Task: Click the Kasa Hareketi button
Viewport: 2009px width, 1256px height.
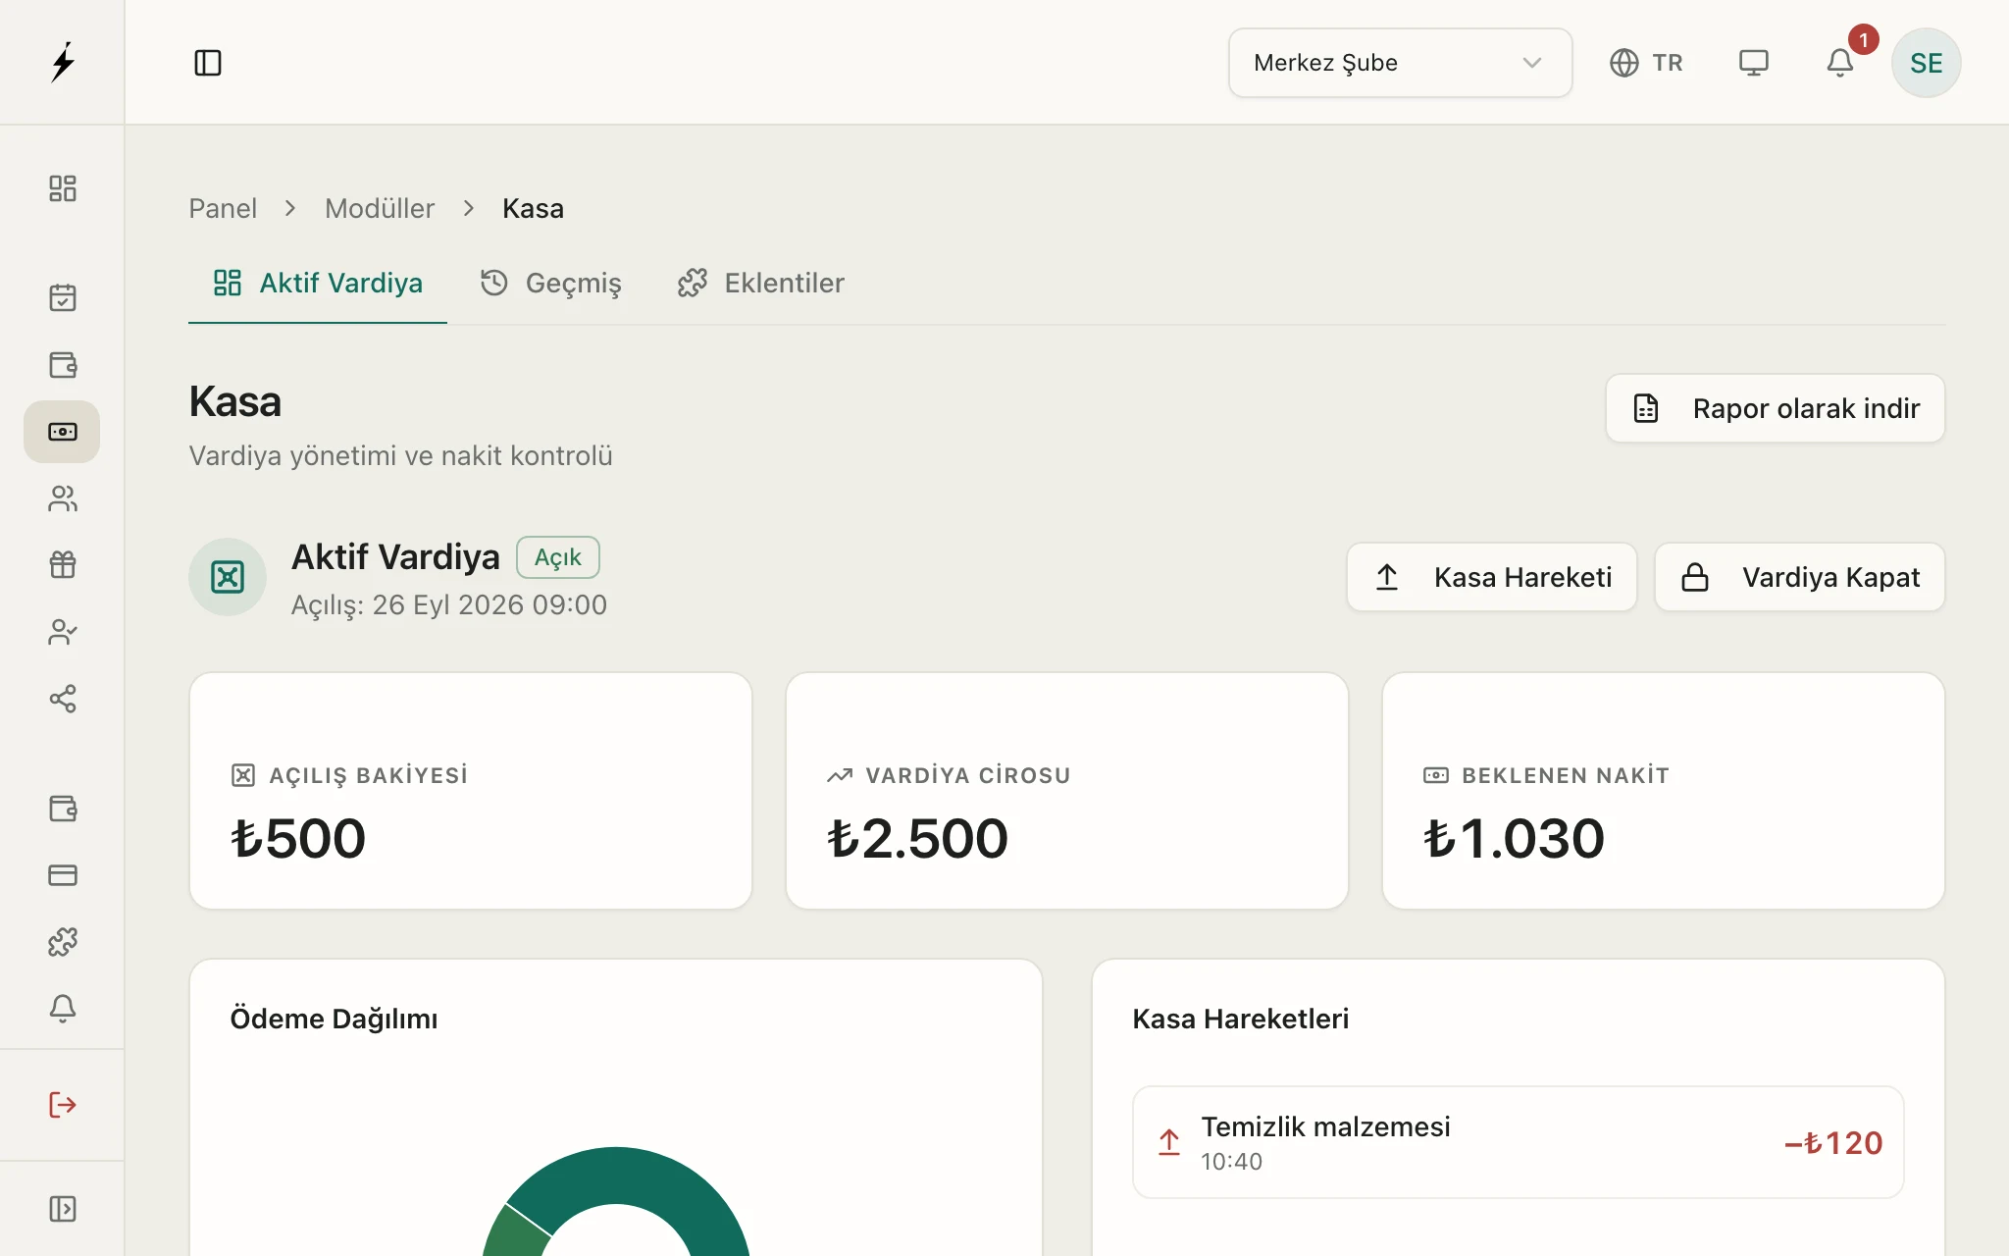Action: 1491,577
